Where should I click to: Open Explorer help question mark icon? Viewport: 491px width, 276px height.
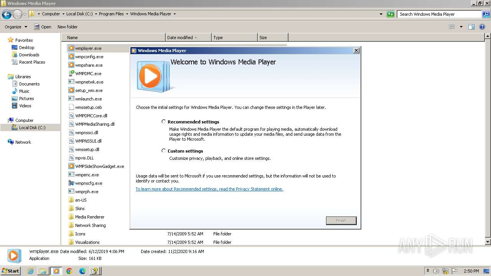tap(482, 27)
